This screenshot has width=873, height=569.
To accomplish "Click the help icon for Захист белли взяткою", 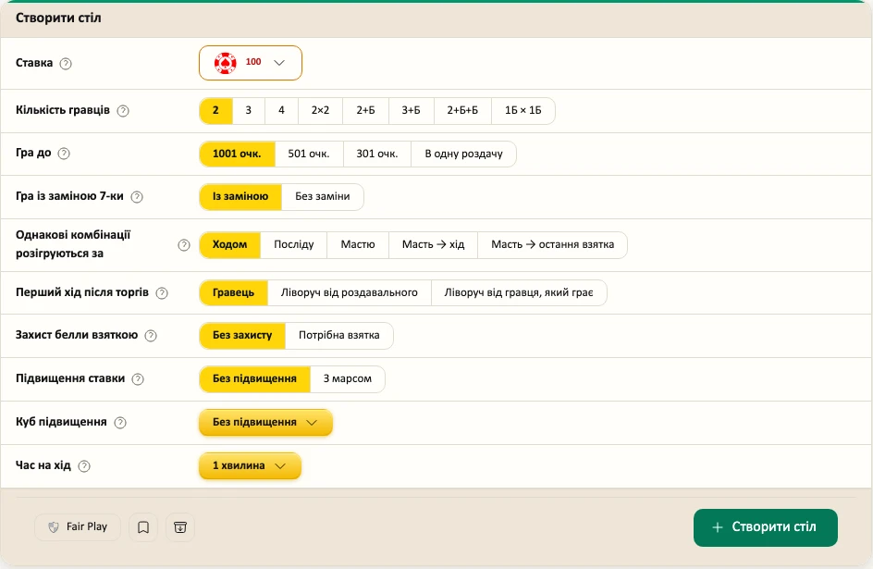I will (x=151, y=336).
